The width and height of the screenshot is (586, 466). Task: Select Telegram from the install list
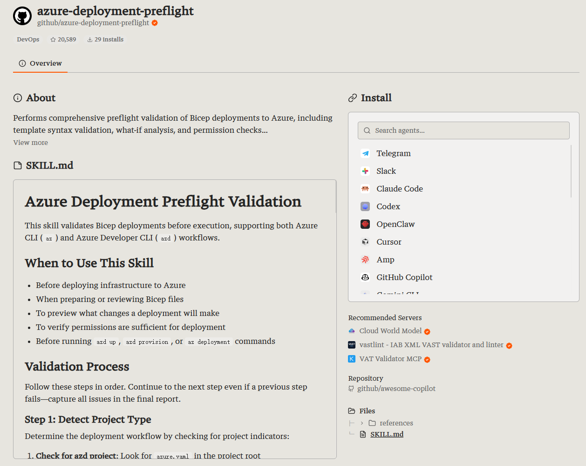(x=394, y=153)
